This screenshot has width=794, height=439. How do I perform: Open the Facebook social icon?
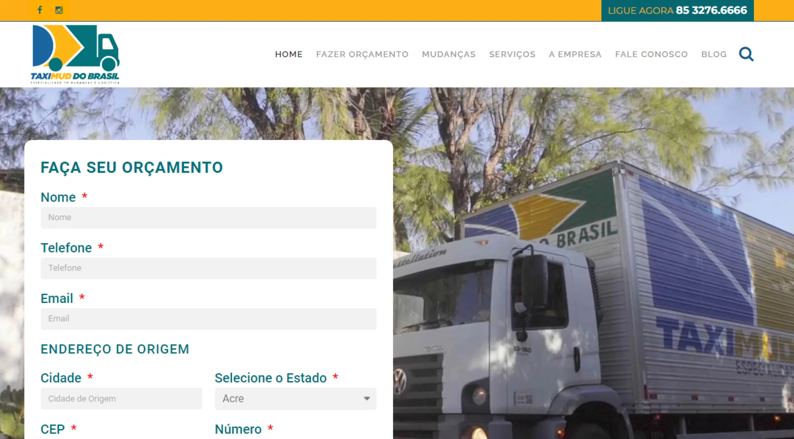point(40,10)
